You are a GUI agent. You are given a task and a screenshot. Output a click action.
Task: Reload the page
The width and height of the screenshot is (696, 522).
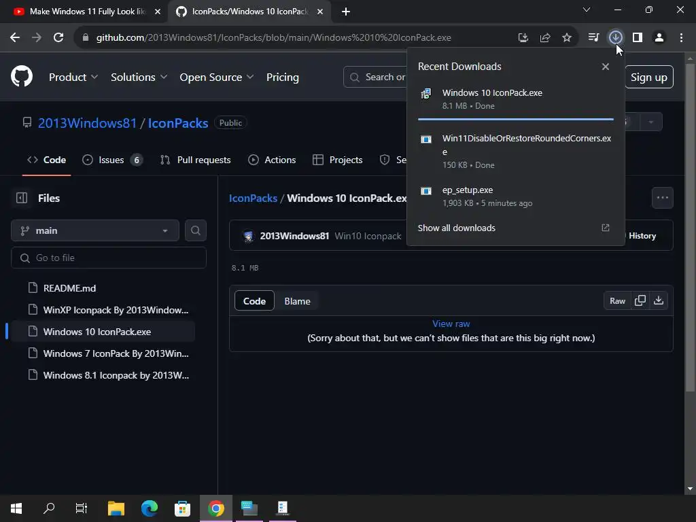coord(58,37)
